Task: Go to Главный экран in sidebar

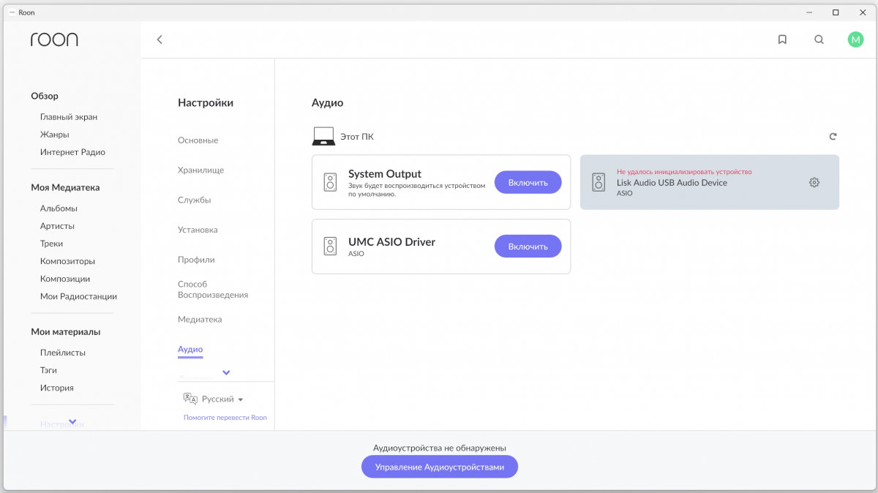Action: coord(69,117)
